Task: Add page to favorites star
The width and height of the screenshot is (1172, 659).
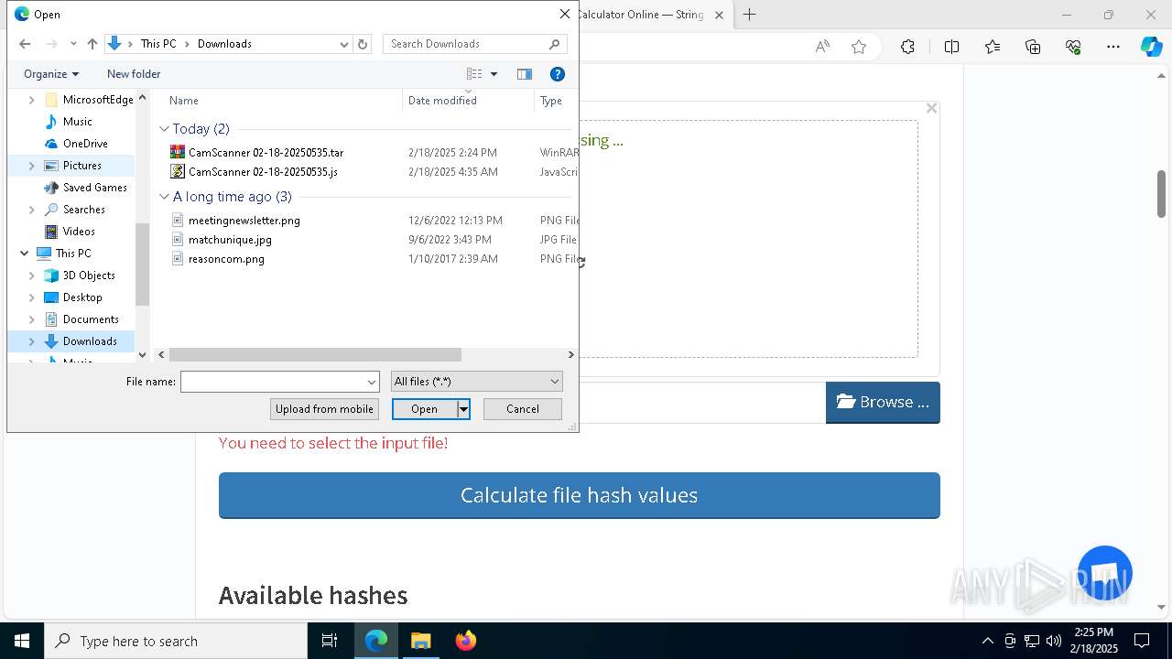Action: [x=859, y=48]
